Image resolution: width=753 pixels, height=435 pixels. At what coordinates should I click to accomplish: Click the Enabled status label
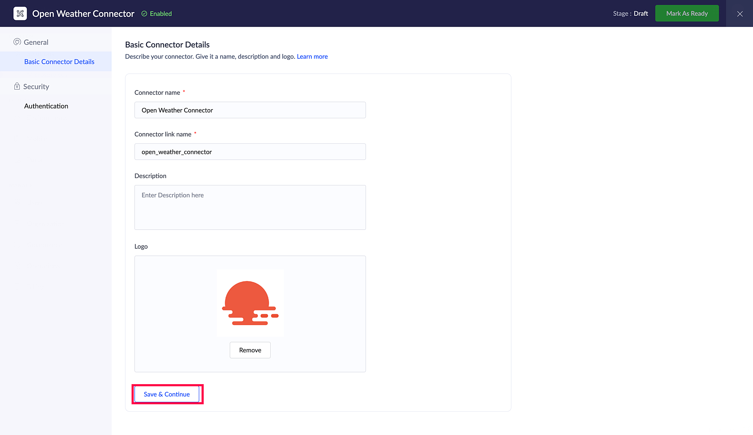pyautogui.click(x=161, y=14)
